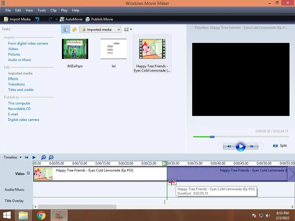This screenshot has height=221, width=295.
Task: Launch AutoMovie from the toolbar
Action: [71, 19]
